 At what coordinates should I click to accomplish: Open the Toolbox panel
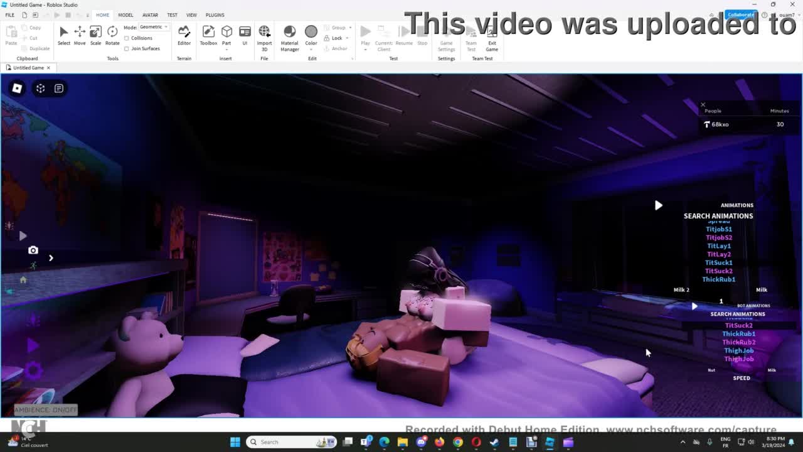[x=208, y=35]
